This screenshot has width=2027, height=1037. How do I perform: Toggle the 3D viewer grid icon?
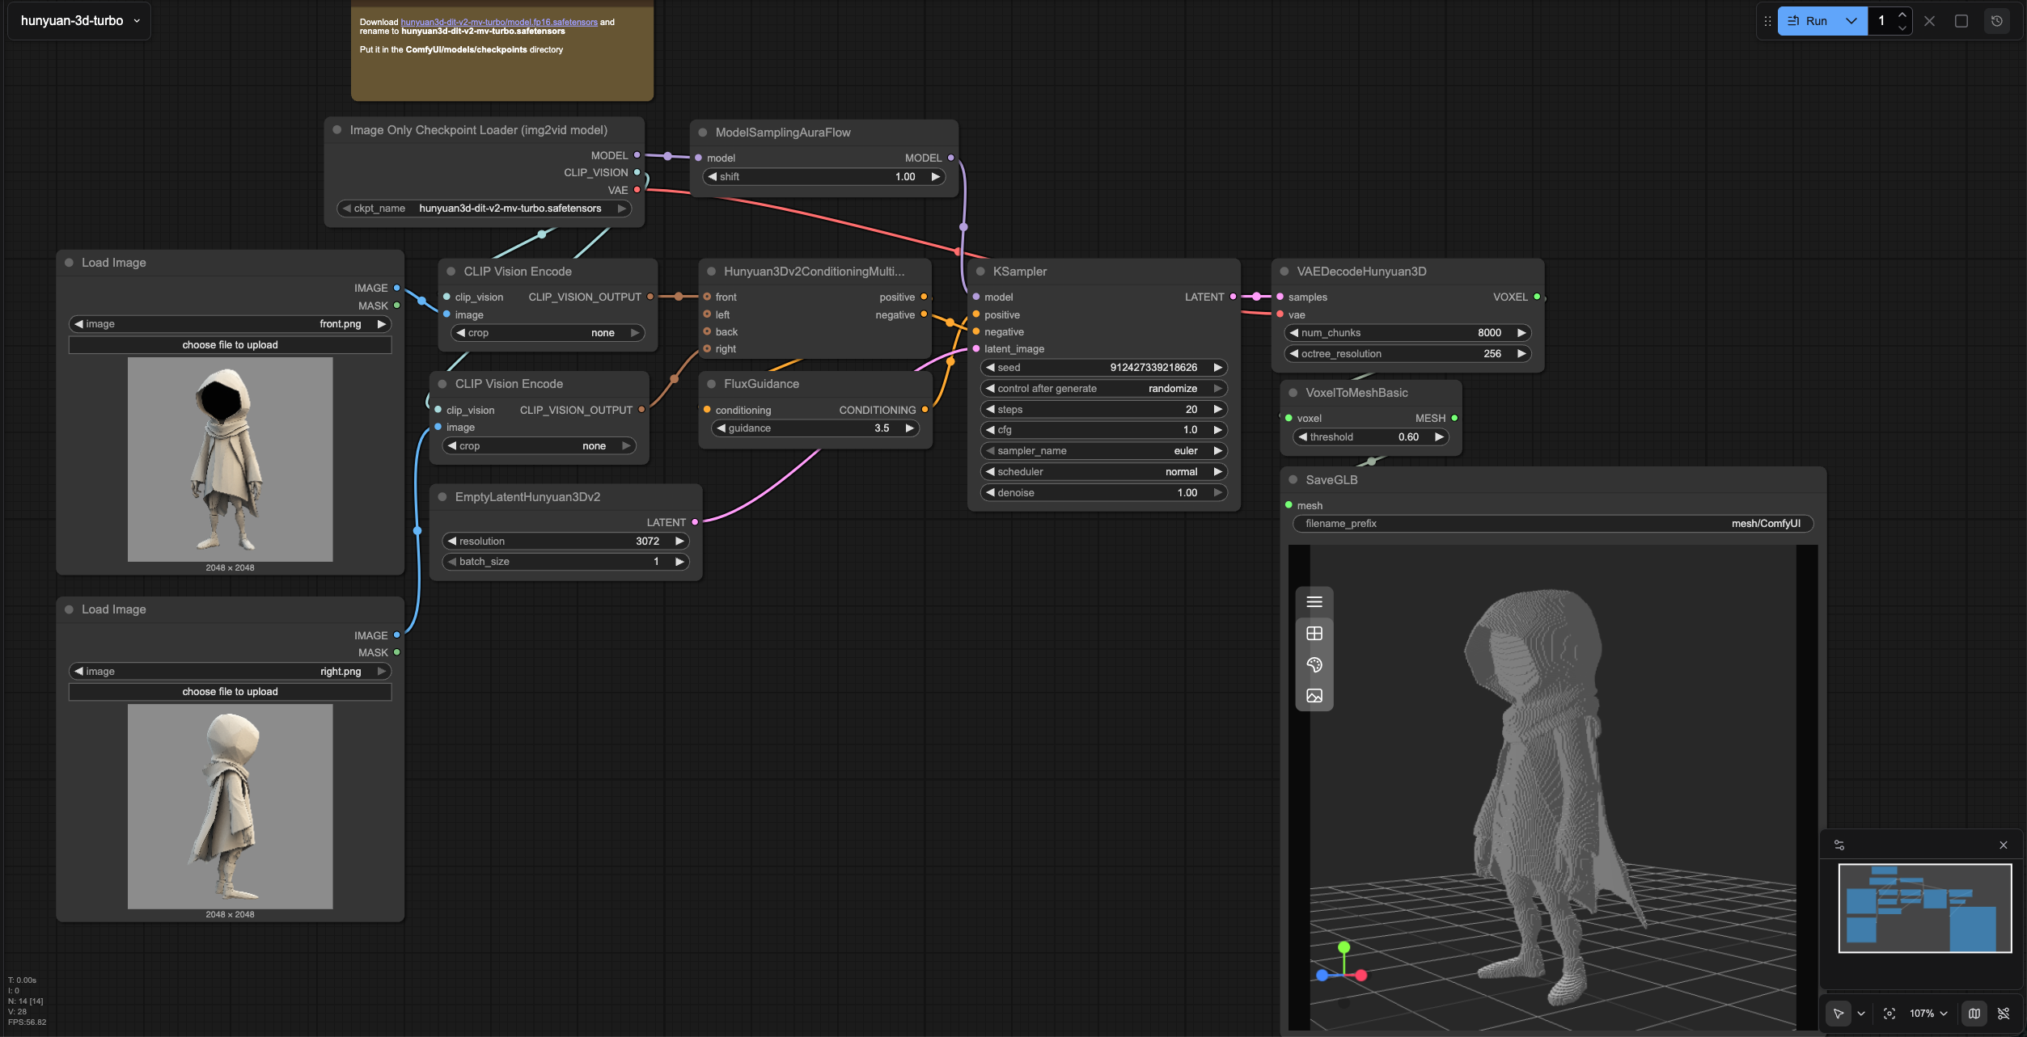tap(1314, 634)
